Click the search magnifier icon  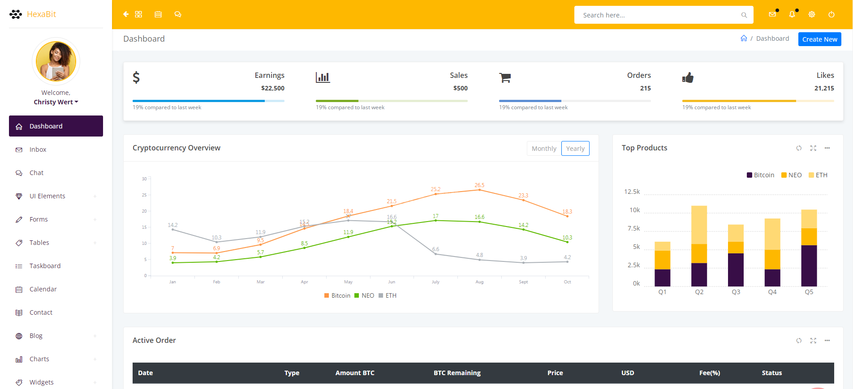(744, 15)
